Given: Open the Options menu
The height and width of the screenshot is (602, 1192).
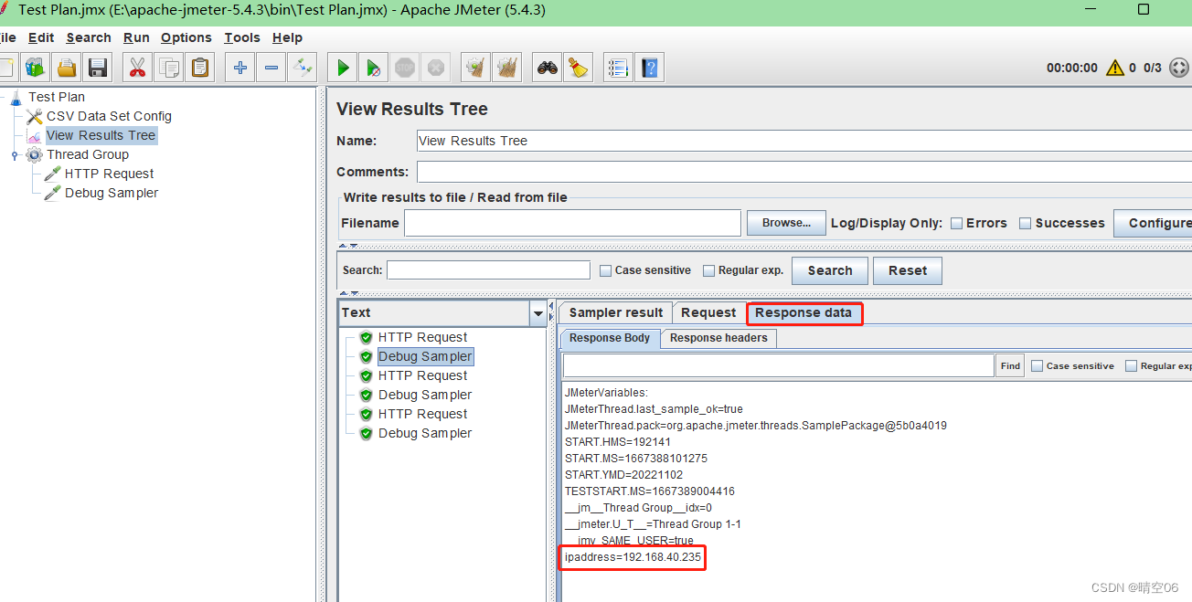Looking at the screenshot, I should [x=186, y=37].
